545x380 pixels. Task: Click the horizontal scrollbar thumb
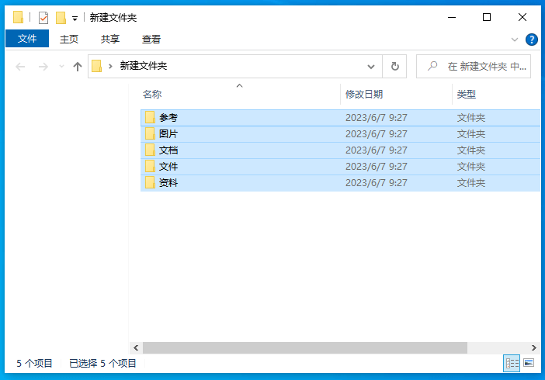305,347
